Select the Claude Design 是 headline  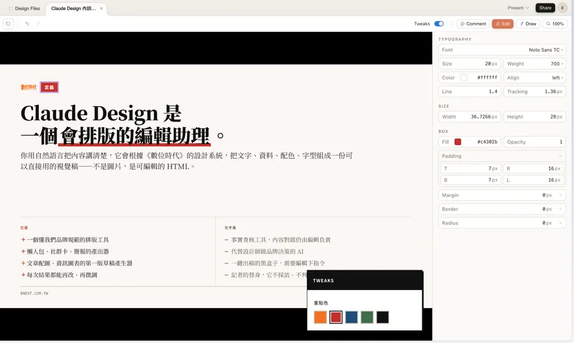point(101,113)
